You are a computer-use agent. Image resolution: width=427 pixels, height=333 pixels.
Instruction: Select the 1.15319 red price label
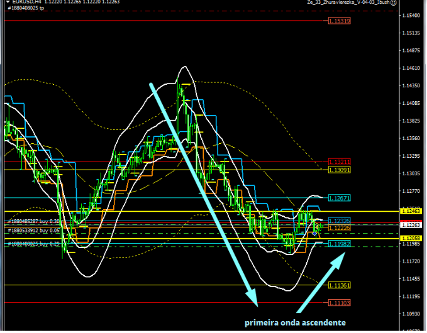[x=340, y=21]
